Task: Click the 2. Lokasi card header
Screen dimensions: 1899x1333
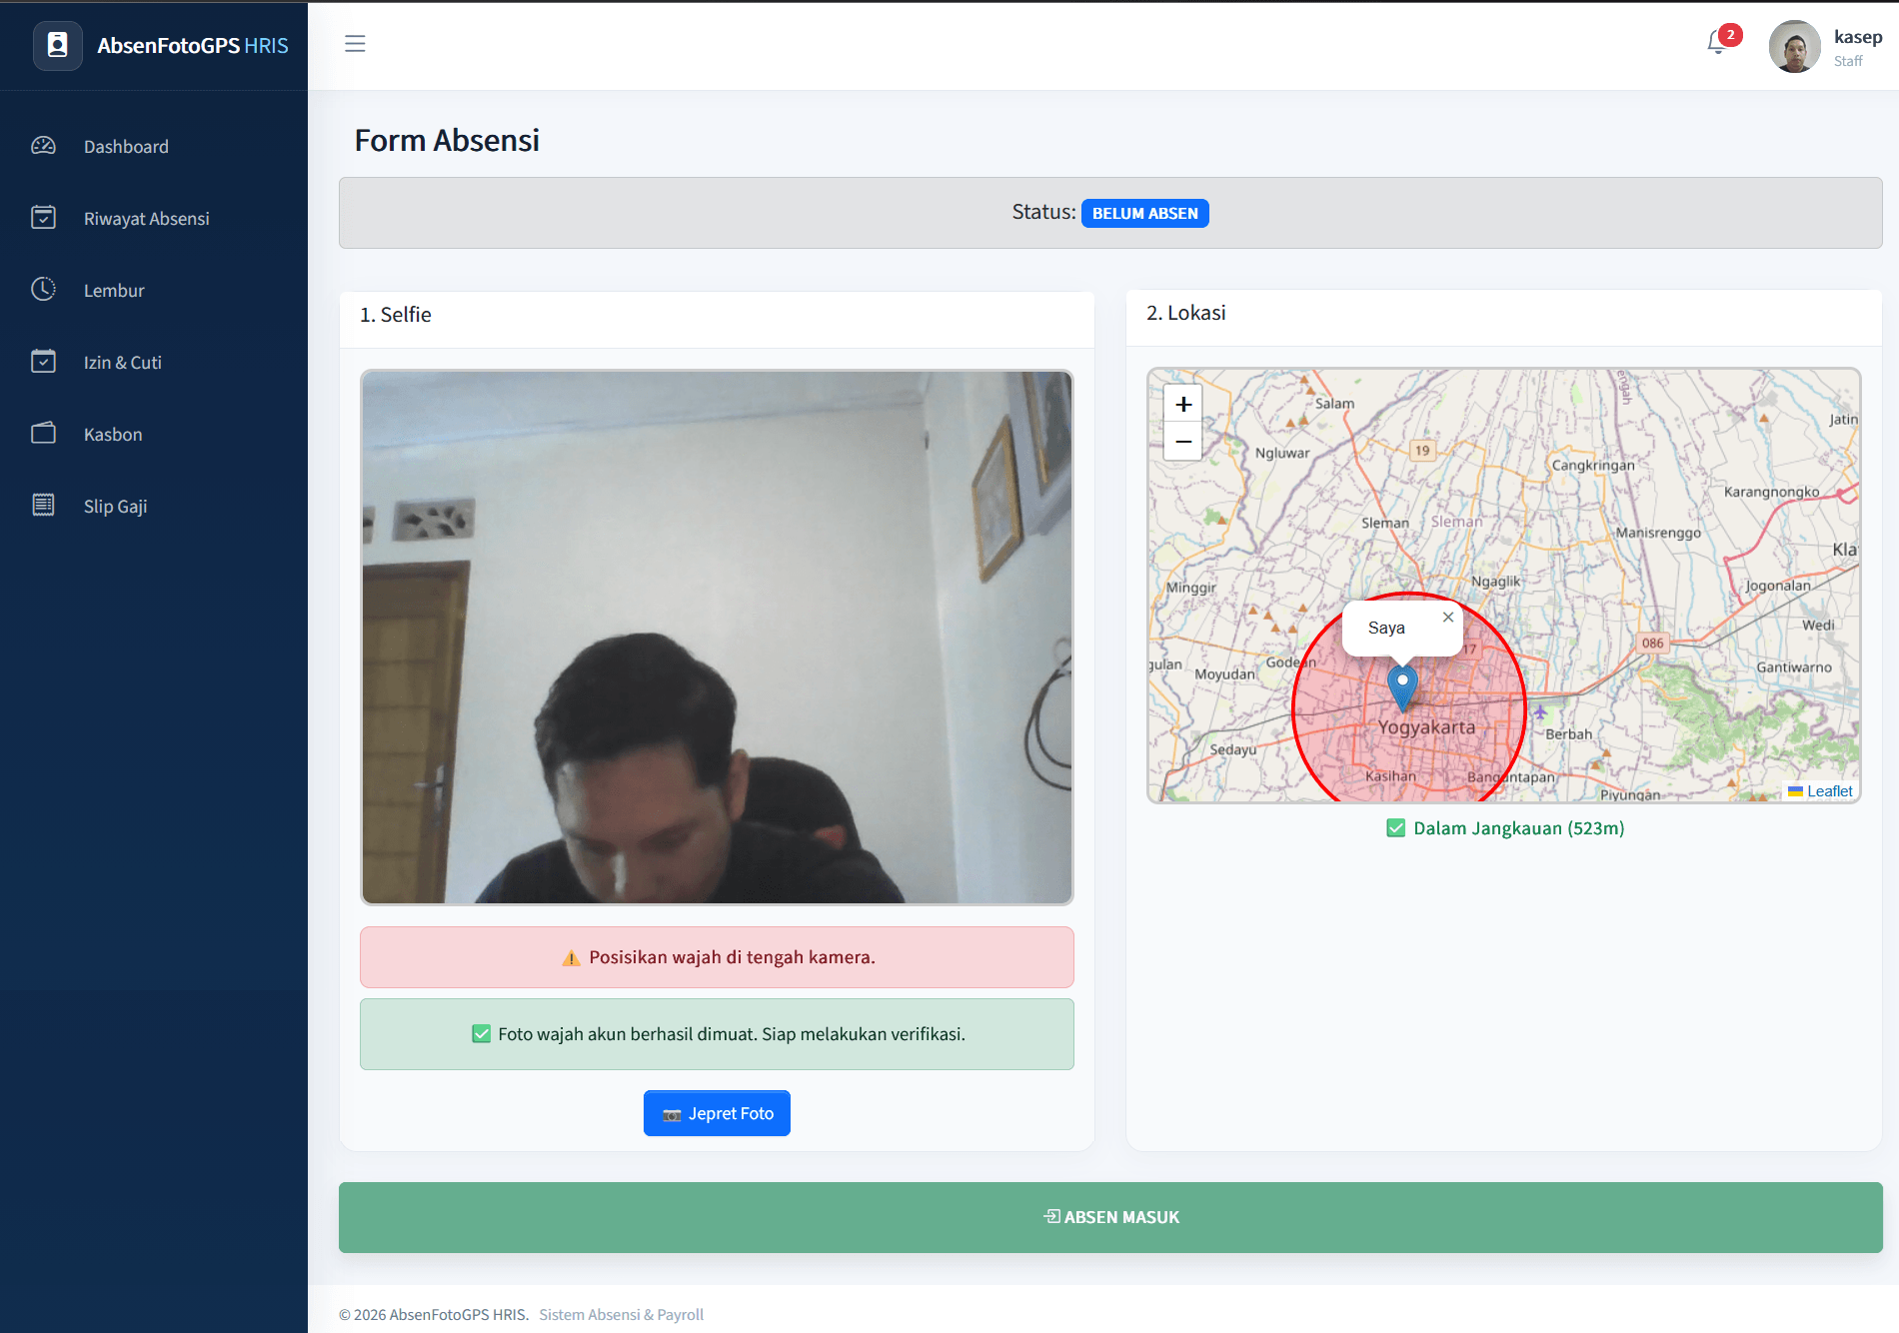Action: [1504, 318]
